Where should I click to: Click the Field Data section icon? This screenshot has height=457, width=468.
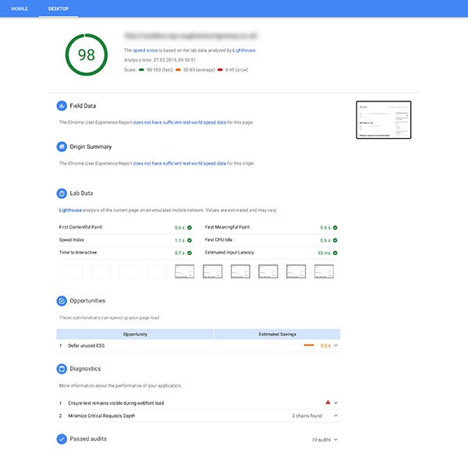(x=62, y=105)
